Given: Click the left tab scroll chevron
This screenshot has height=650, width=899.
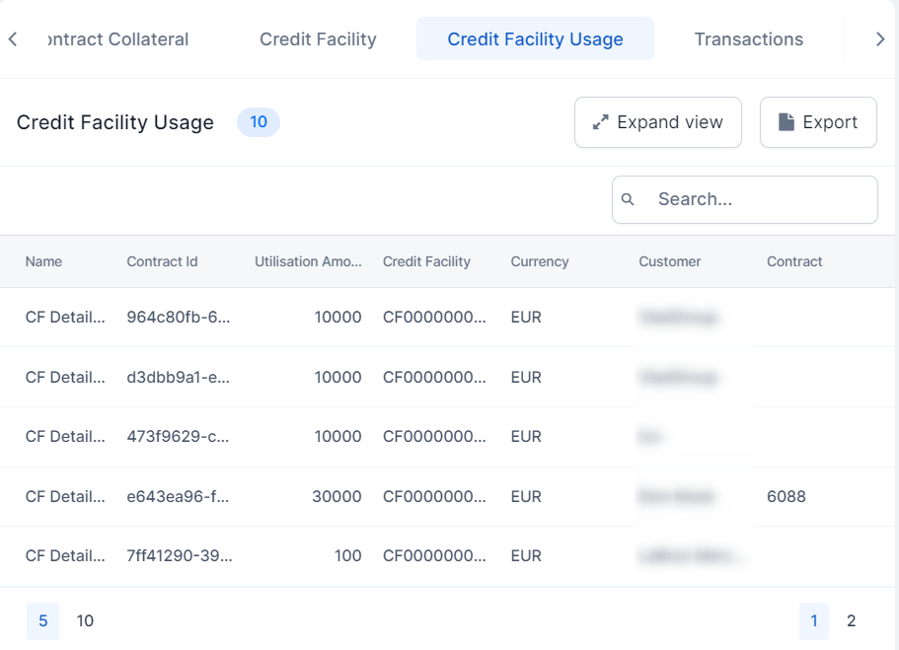Looking at the screenshot, I should (x=13, y=39).
